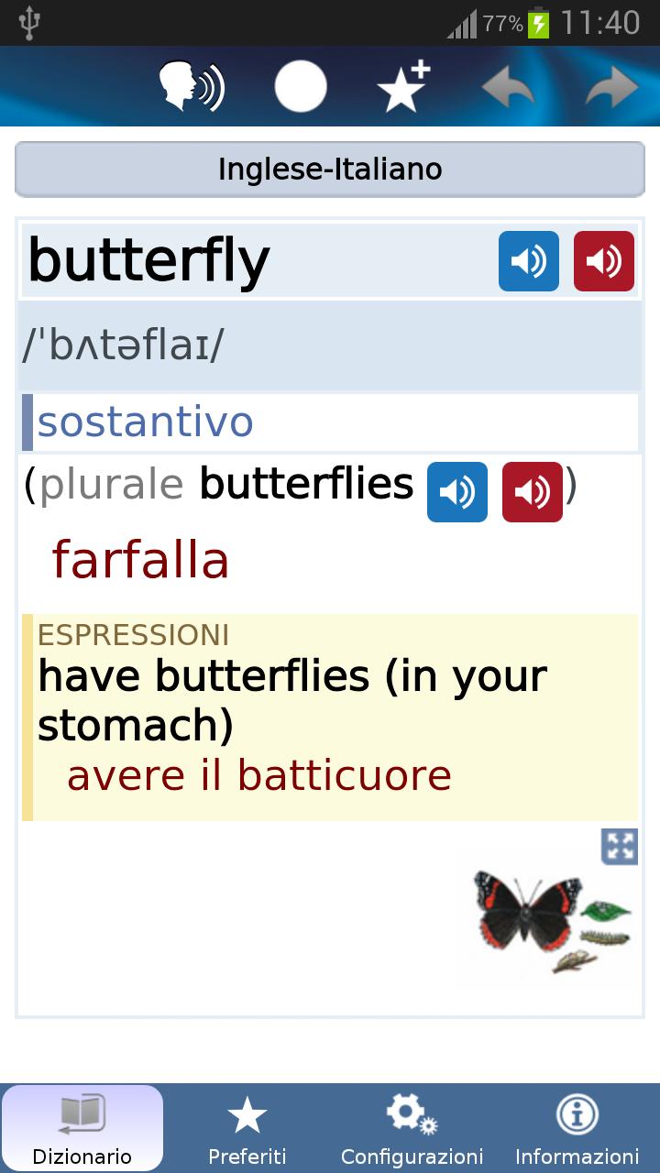This screenshot has height=1173, width=660.
Task: Expand the butterfly image with fullscreen icon
Action: coord(620,847)
